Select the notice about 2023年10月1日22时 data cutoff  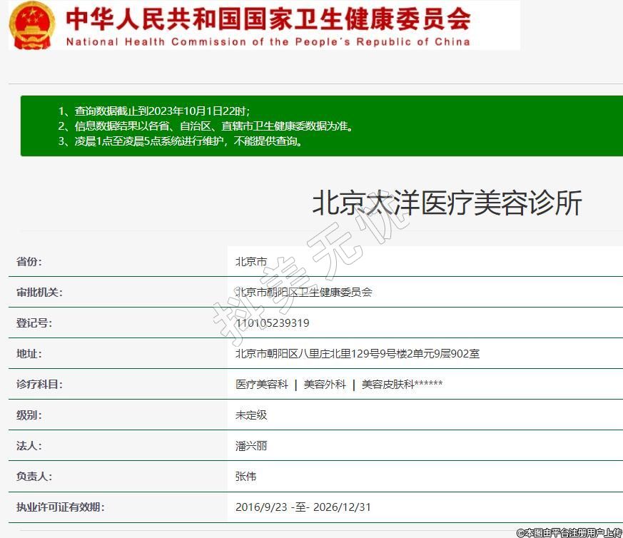click(154, 111)
